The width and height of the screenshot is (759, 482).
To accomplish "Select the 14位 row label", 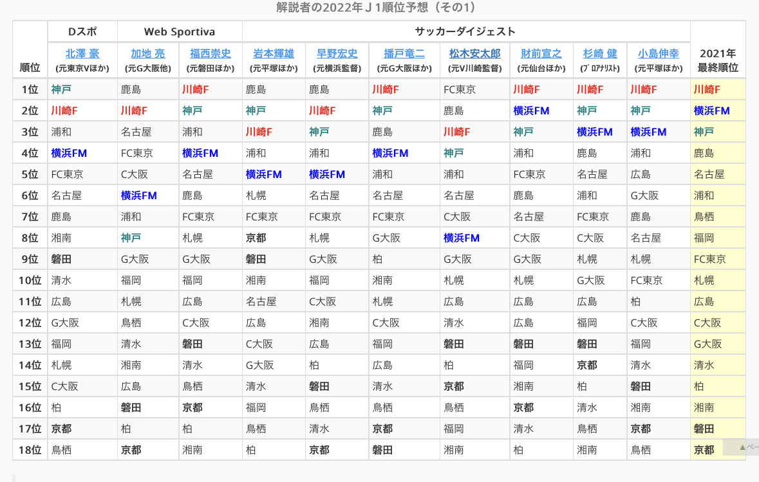I will (x=30, y=366).
